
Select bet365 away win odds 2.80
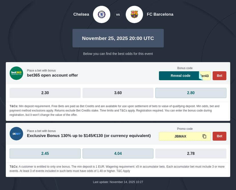pos(191,93)
